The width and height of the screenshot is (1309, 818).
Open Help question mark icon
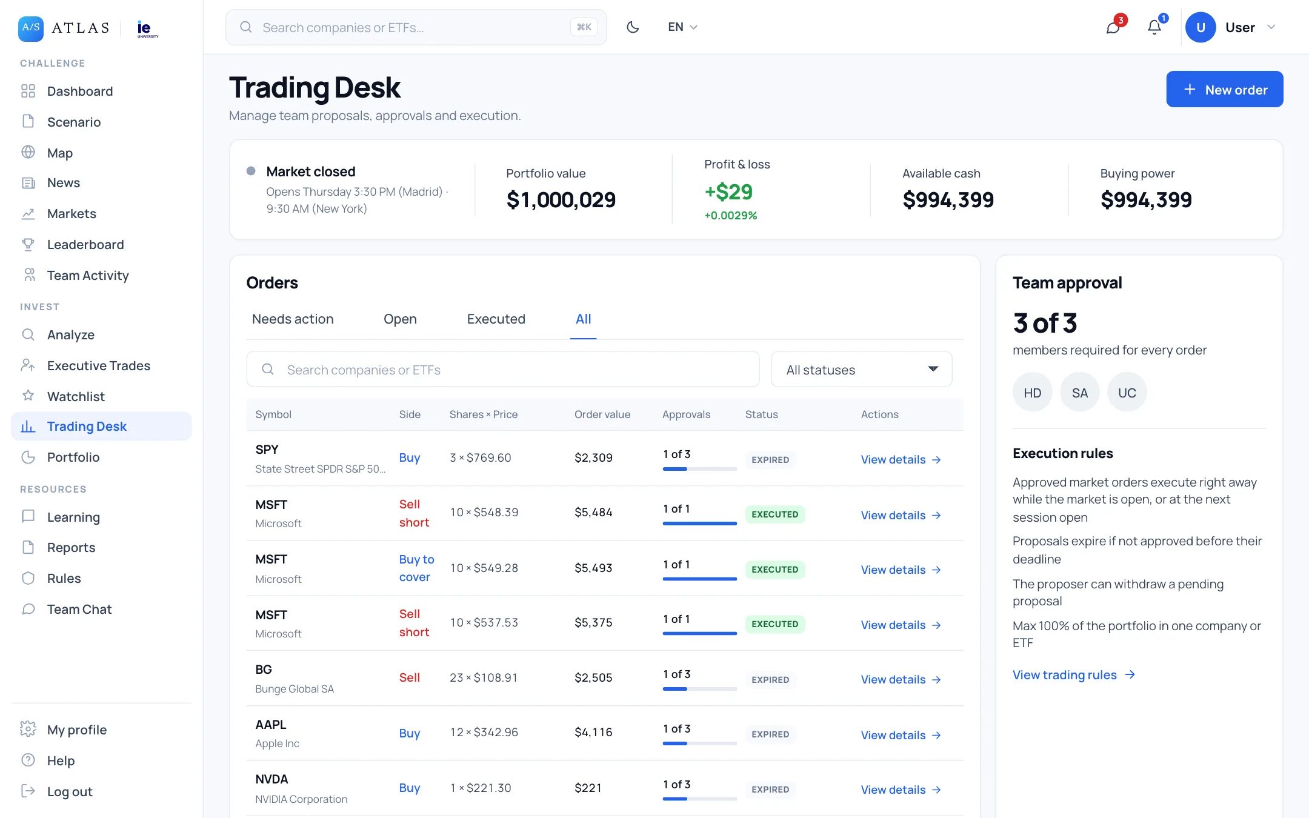pos(28,760)
